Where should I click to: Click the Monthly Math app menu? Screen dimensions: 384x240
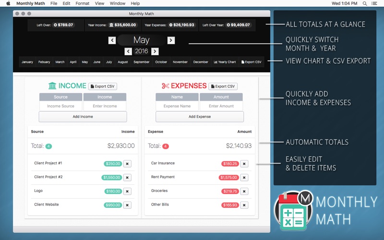pyautogui.click(x=31, y=3)
